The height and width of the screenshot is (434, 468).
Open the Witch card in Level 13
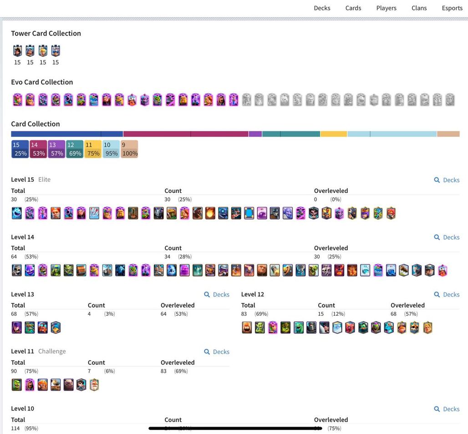(x=17, y=328)
